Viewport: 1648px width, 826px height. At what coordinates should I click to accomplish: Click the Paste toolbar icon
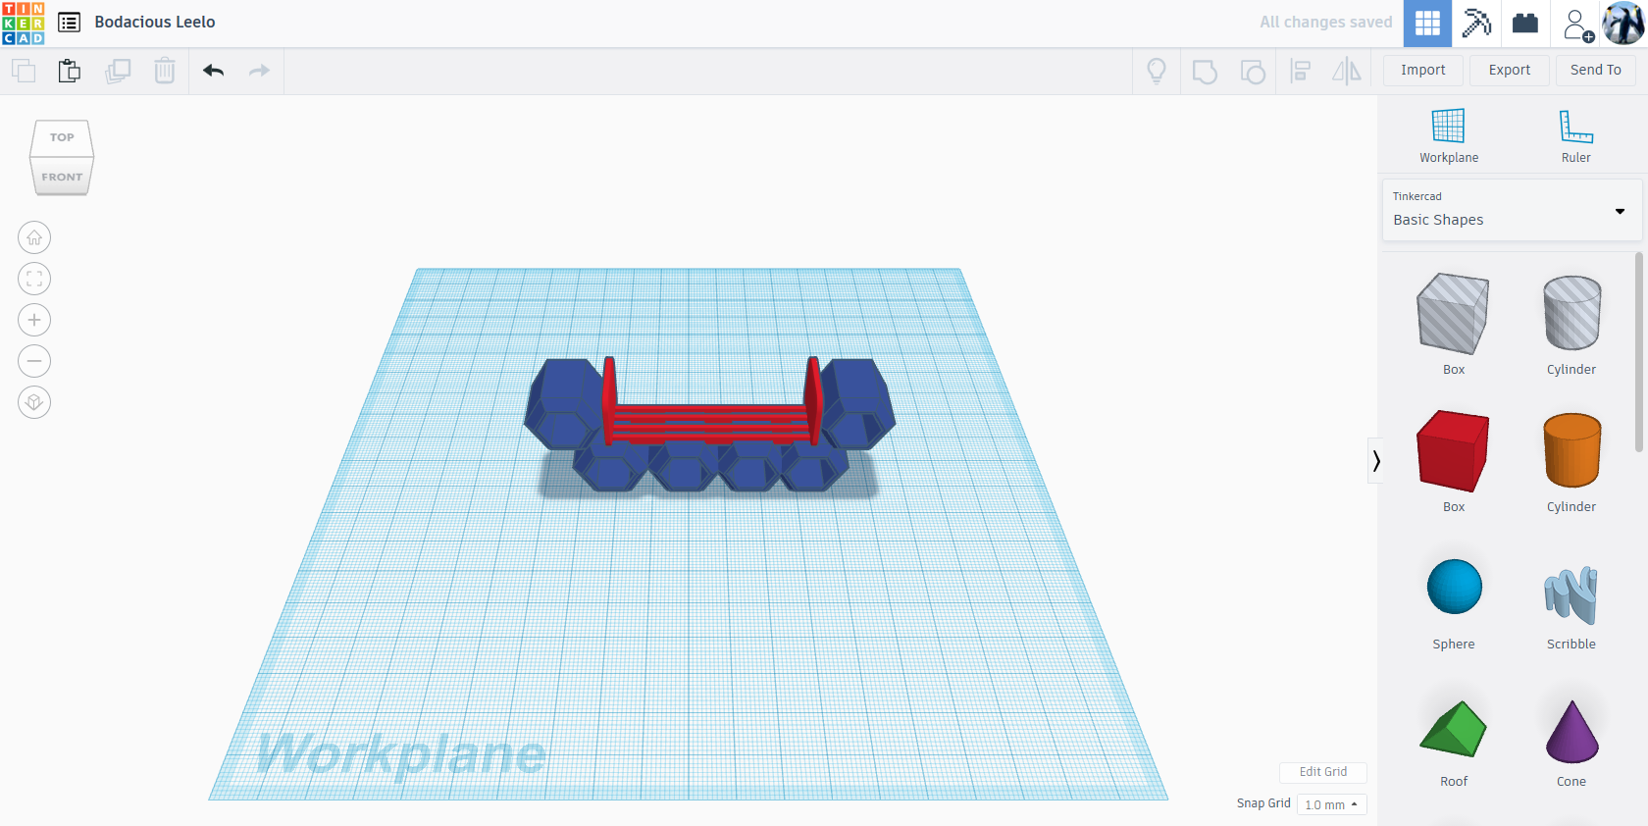pyautogui.click(x=69, y=71)
